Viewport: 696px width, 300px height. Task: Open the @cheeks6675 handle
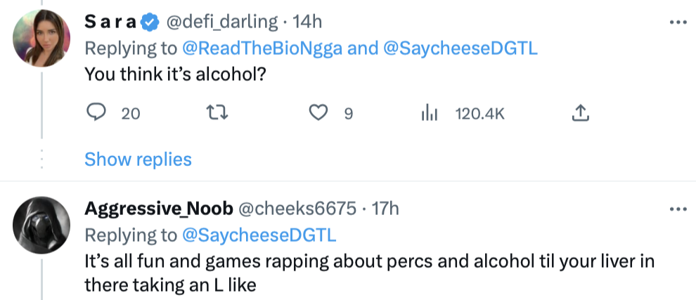pos(298,209)
